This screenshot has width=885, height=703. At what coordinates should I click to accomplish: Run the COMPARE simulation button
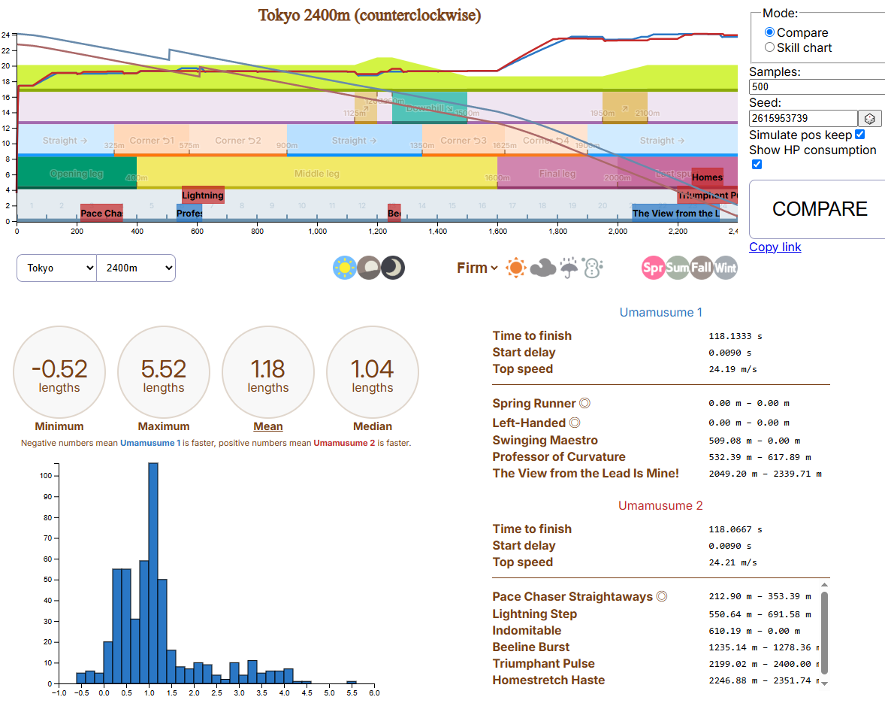819,209
